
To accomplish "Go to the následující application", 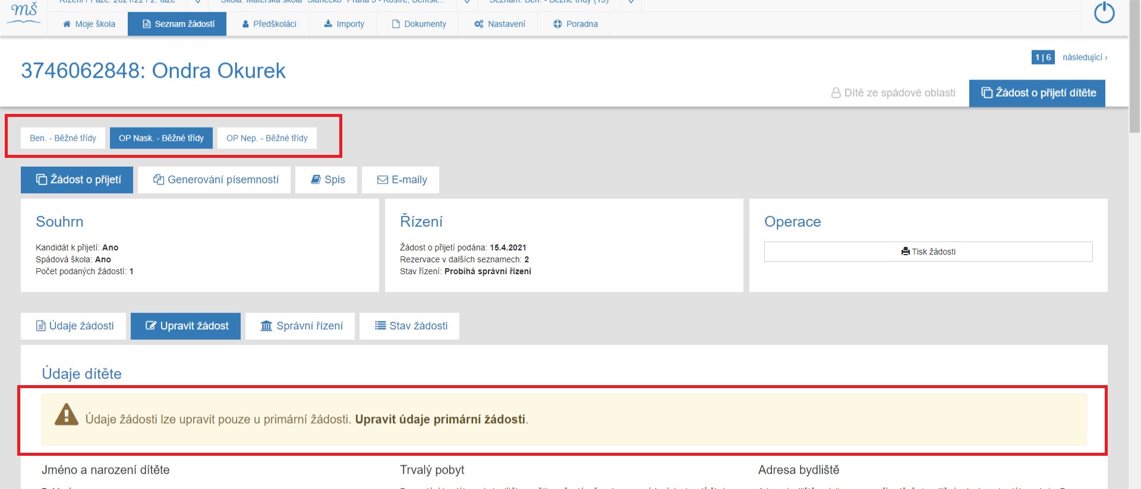I will coord(1085,58).
